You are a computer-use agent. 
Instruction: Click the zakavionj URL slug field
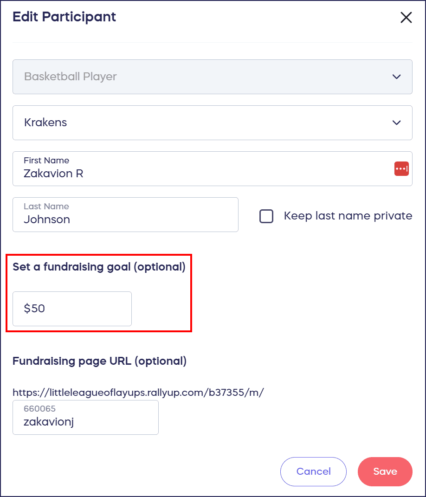pyautogui.click(x=85, y=421)
